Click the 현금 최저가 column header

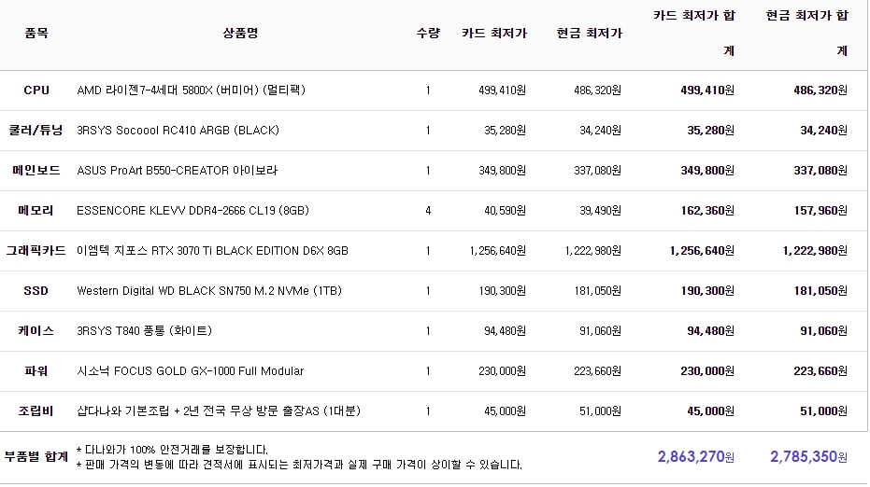pos(590,34)
